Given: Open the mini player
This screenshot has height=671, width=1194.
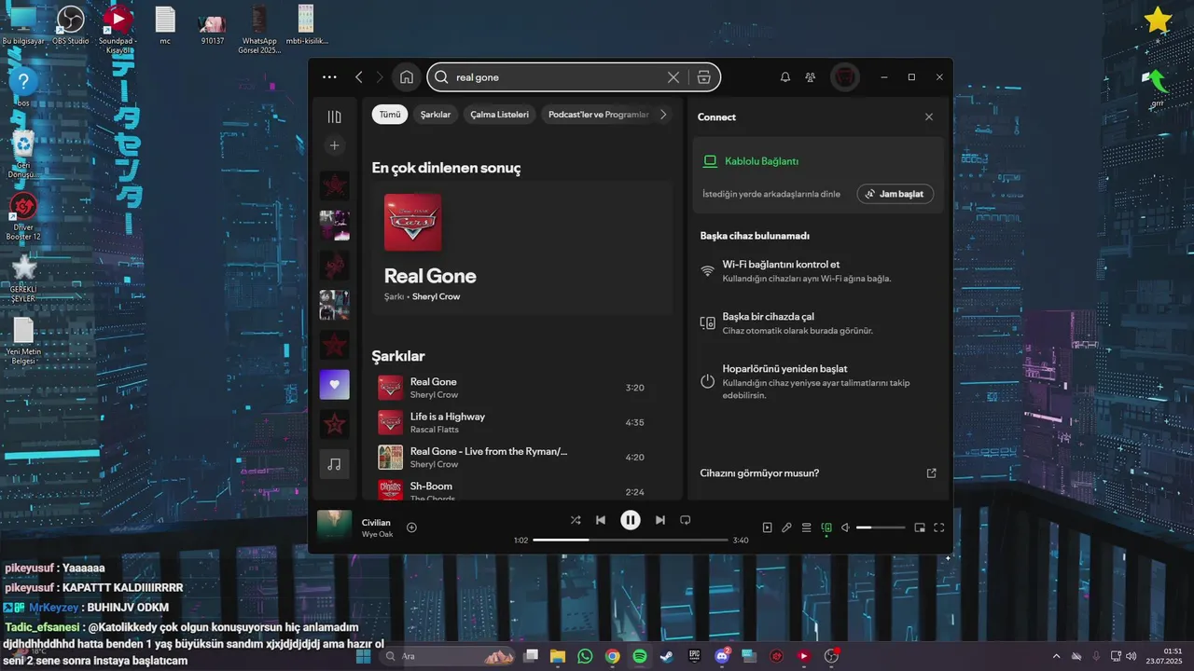Looking at the screenshot, I should [920, 527].
